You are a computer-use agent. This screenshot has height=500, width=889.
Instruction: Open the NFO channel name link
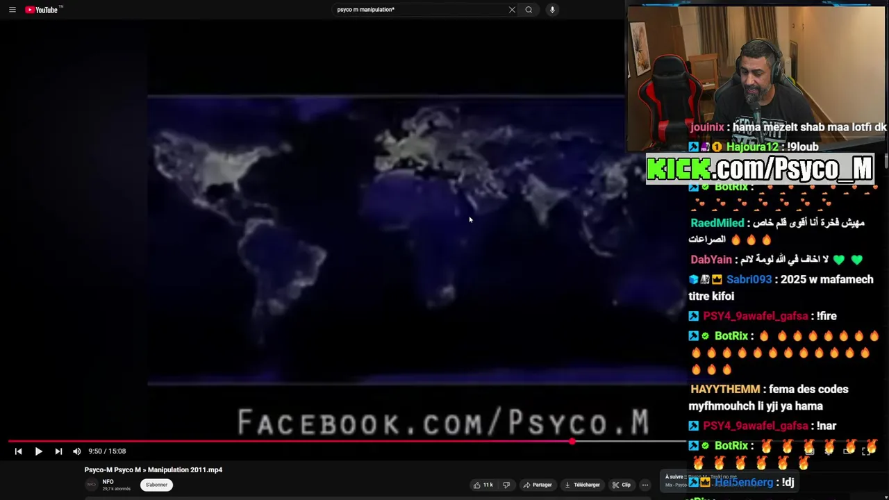108,482
